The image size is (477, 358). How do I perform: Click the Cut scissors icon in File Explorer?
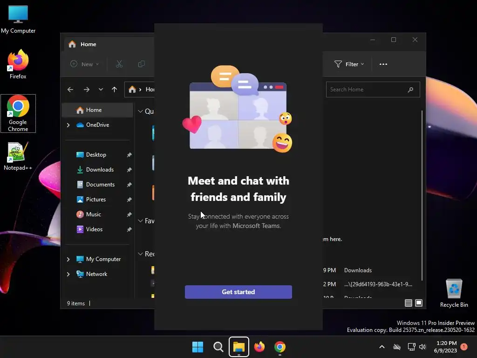click(x=119, y=64)
